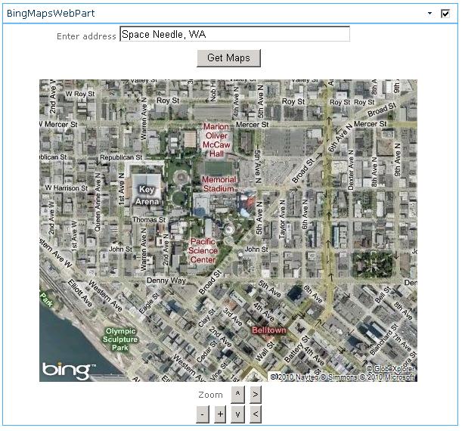The width and height of the screenshot is (462, 431).
Task: Click the Vine St street label
Action: [x=219, y=370]
